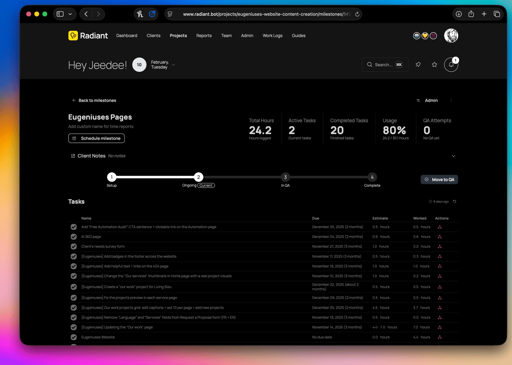Image resolution: width=512 pixels, height=365 pixels.
Task: Click actions icon for Client's needs survey form
Action: click(x=440, y=246)
